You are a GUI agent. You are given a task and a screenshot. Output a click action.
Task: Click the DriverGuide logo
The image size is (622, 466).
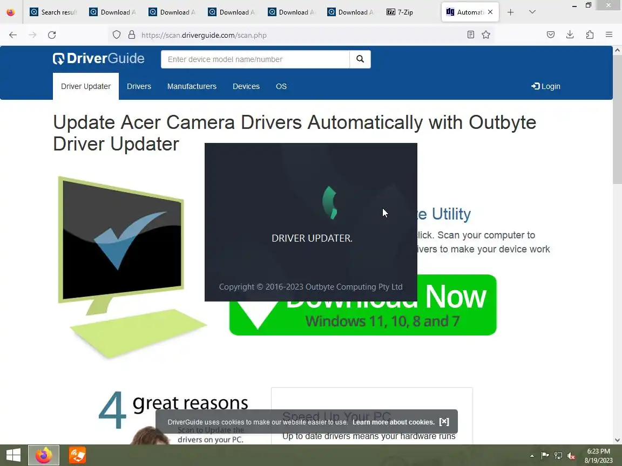[x=98, y=59]
